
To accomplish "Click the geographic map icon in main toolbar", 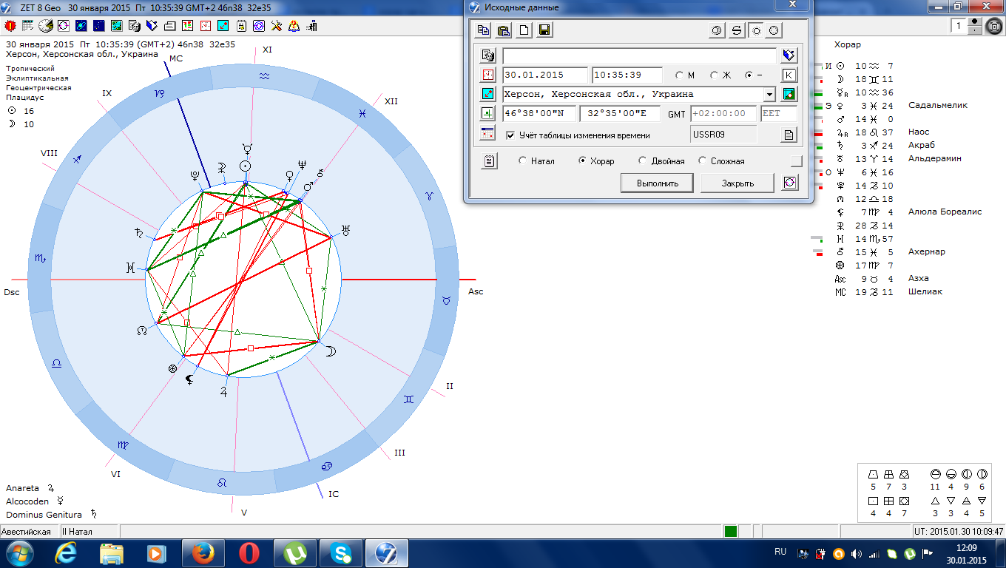I will coord(117,26).
